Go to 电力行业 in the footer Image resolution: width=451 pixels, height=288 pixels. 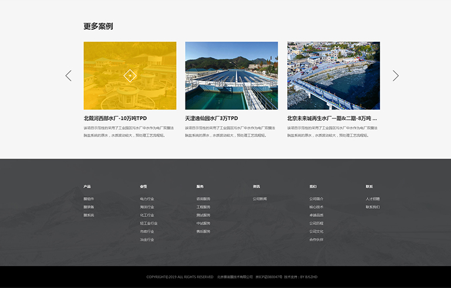click(147, 199)
